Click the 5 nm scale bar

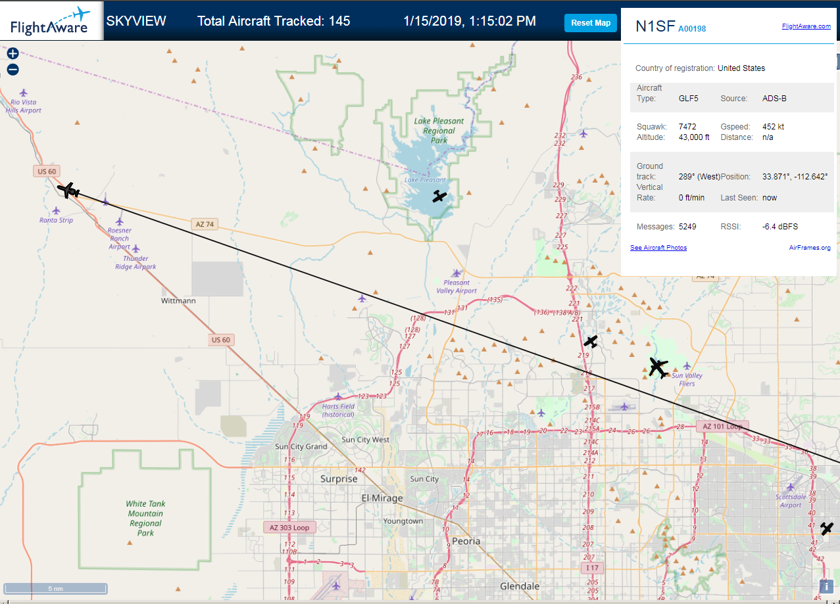click(x=55, y=588)
